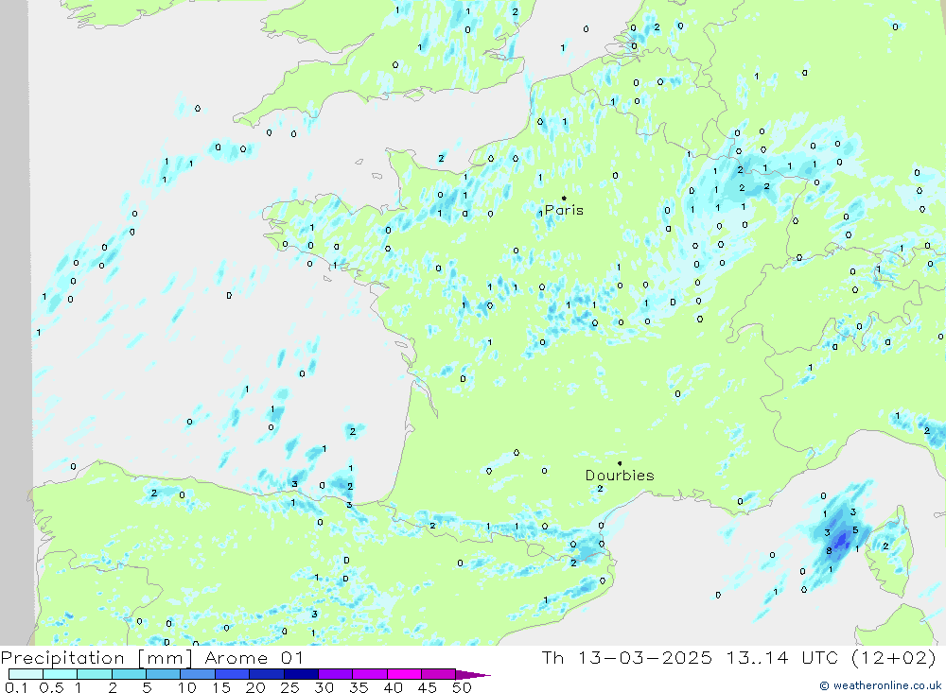Click the legend label '40'
The height and width of the screenshot is (693, 946).
(x=394, y=687)
